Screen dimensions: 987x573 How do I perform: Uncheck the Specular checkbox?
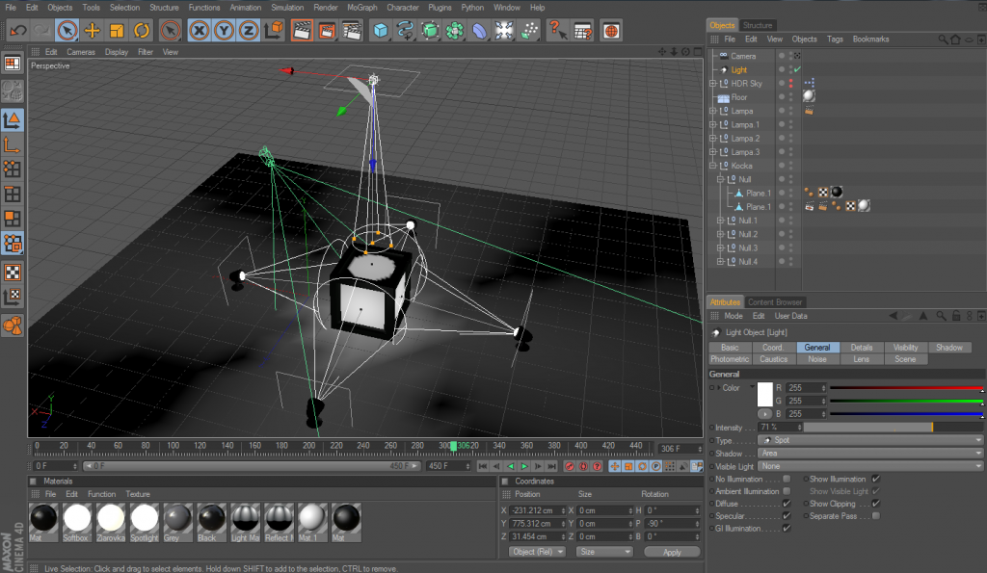coord(787,516)
